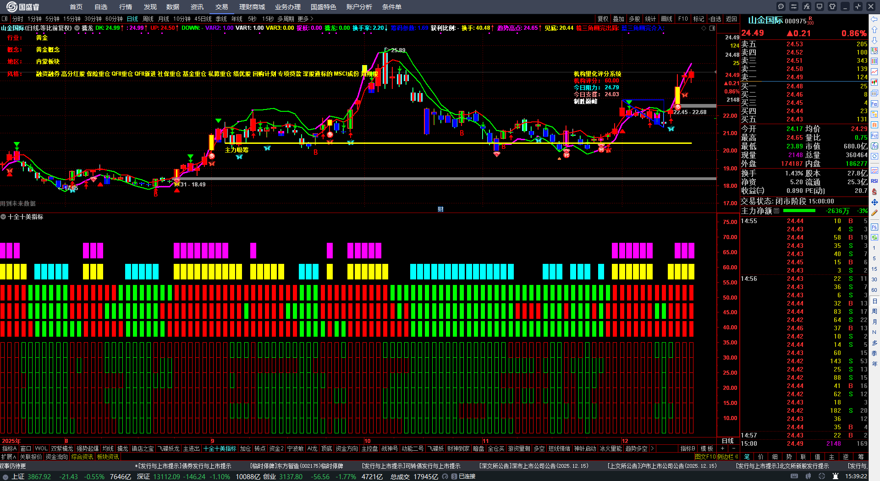The height and width of the screenshot is (481, 880).
Task: Select the 资金流向 bottom tab
Action: (57, 457)
